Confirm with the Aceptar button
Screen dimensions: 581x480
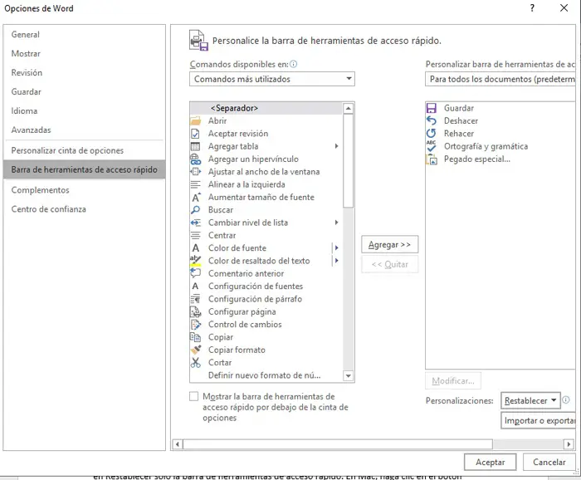(x=491, y=463)
